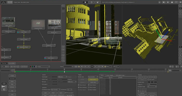Open the gear settings icon
182x96 pixels.
168,2
